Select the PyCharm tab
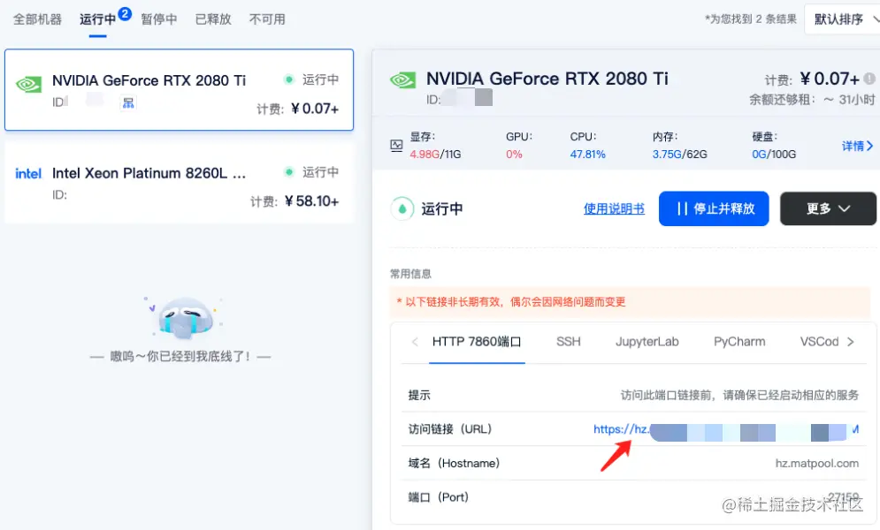The image size is (880, 530). coord(739,342)
